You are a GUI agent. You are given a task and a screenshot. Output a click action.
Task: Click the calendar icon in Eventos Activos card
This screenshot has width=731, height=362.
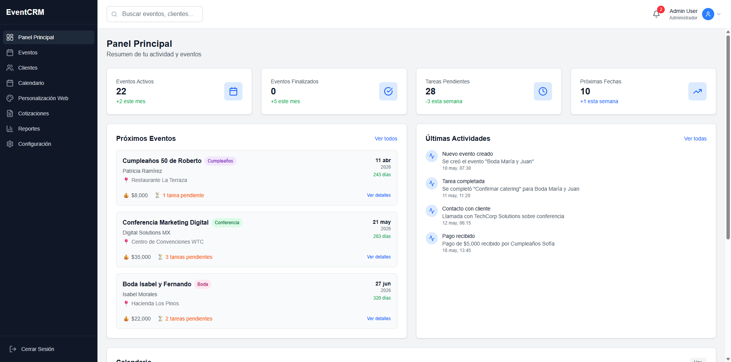pos(233,91)
